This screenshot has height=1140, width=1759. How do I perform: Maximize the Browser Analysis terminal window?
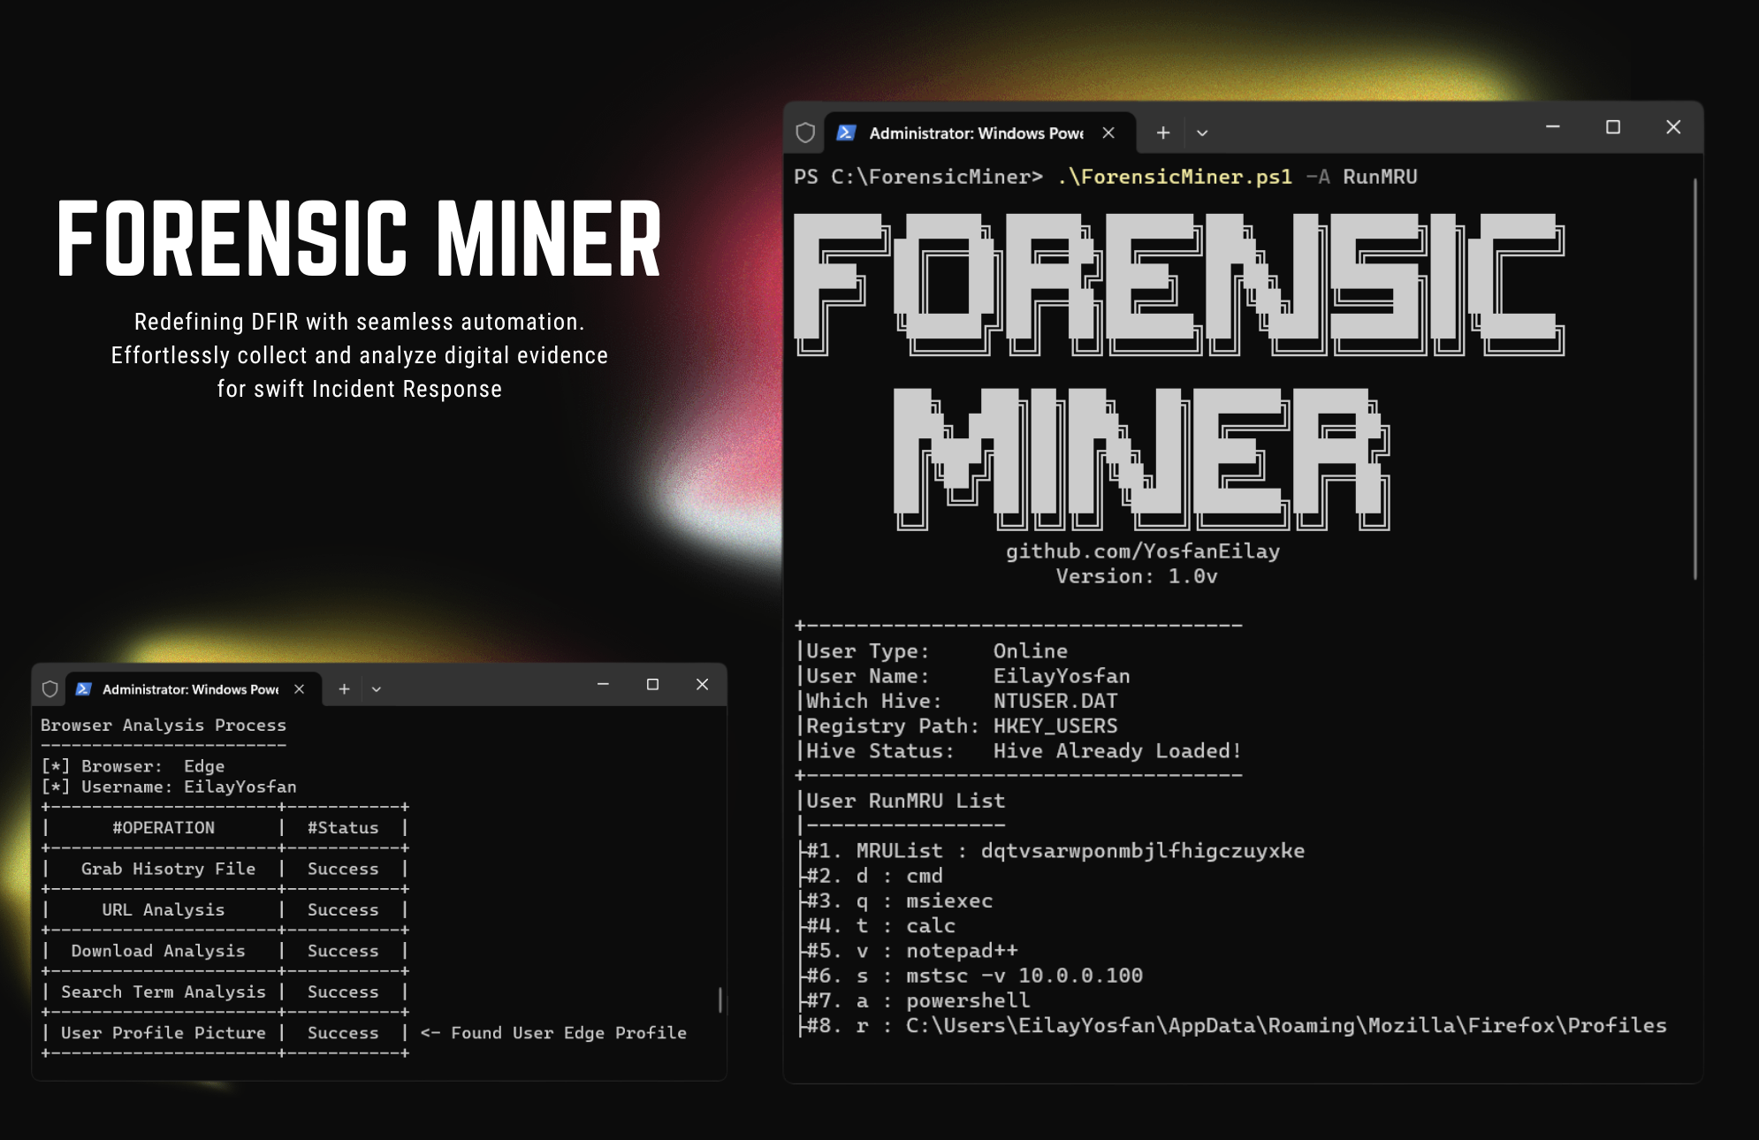pos(653,684)
